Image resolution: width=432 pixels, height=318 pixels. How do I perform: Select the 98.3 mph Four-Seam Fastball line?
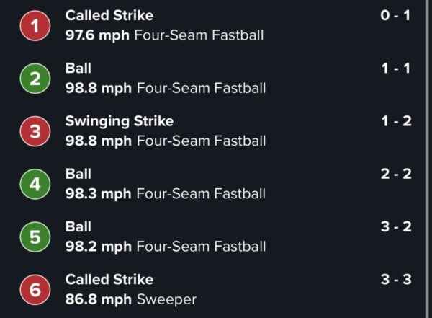(x=165, y=193)
